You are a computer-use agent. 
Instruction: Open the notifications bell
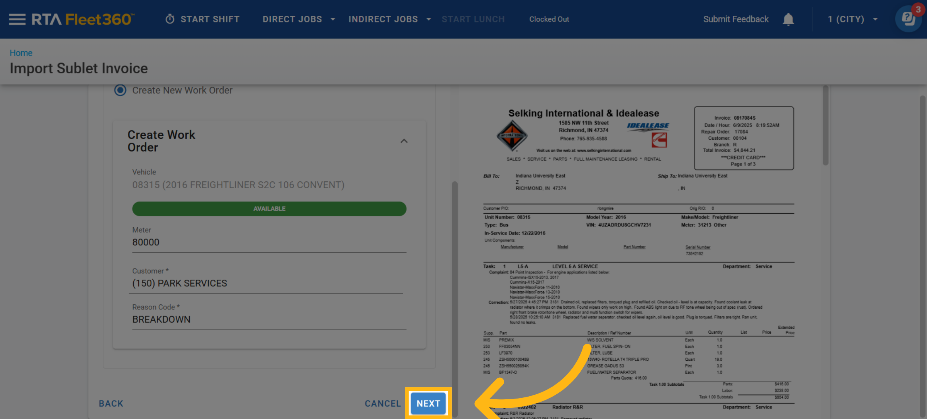(788, 19)
